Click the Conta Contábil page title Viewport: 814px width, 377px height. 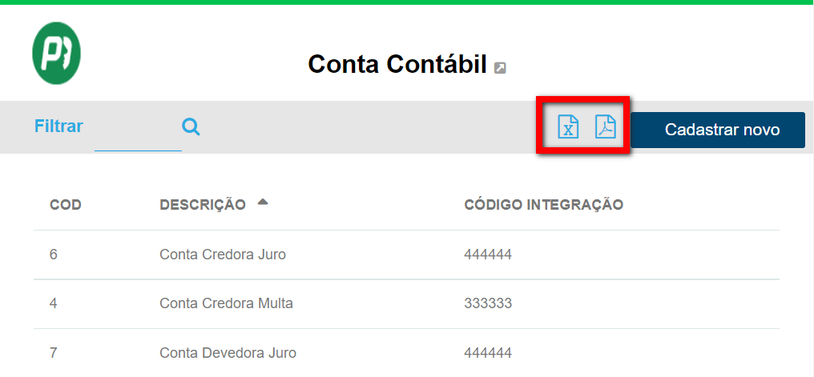[x=397, y=65]
